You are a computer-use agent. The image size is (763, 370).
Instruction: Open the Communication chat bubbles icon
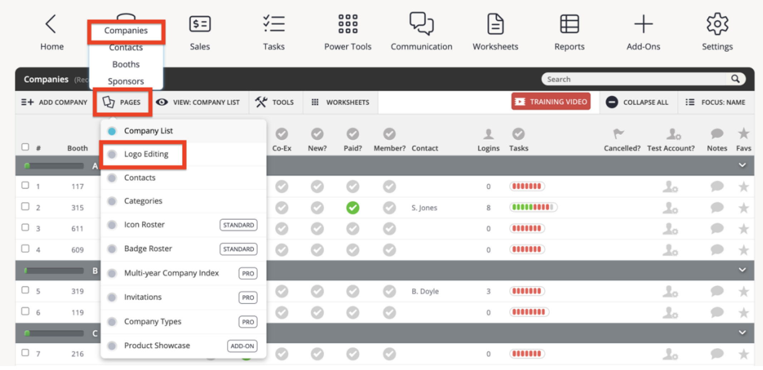(x=422, y=24)
